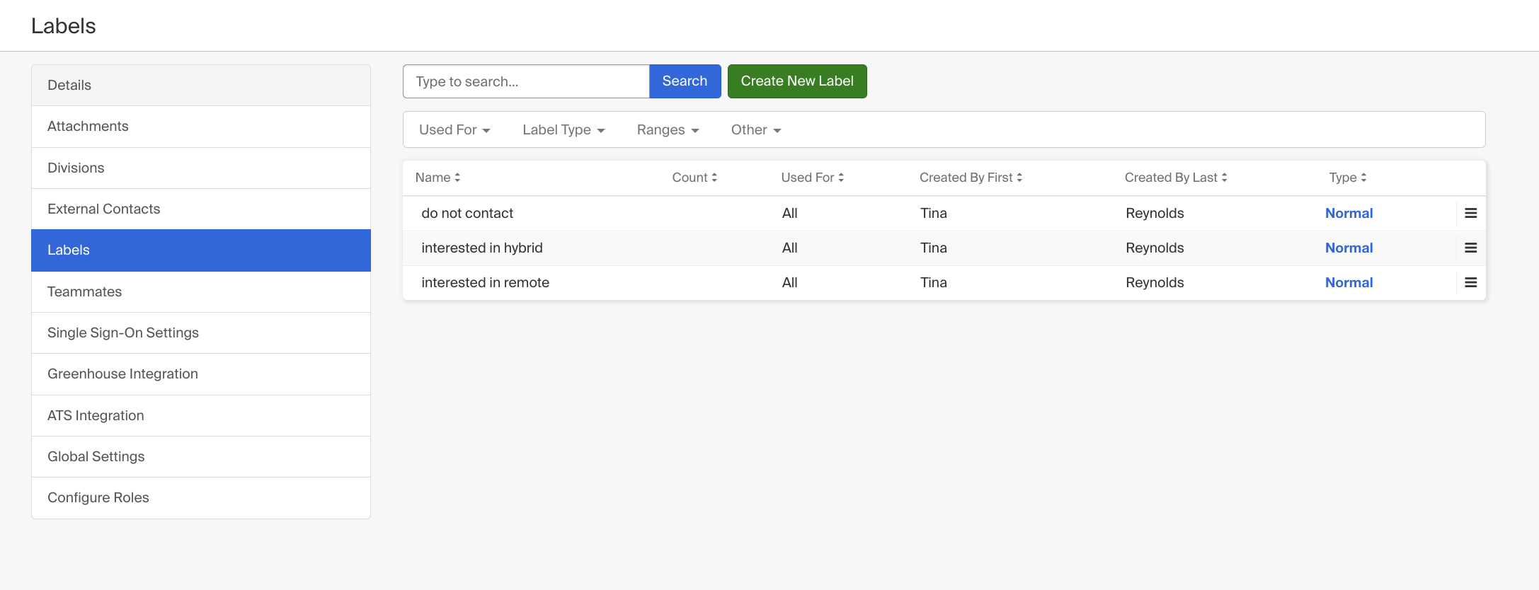Sort table by Type column

(1347, 178)
